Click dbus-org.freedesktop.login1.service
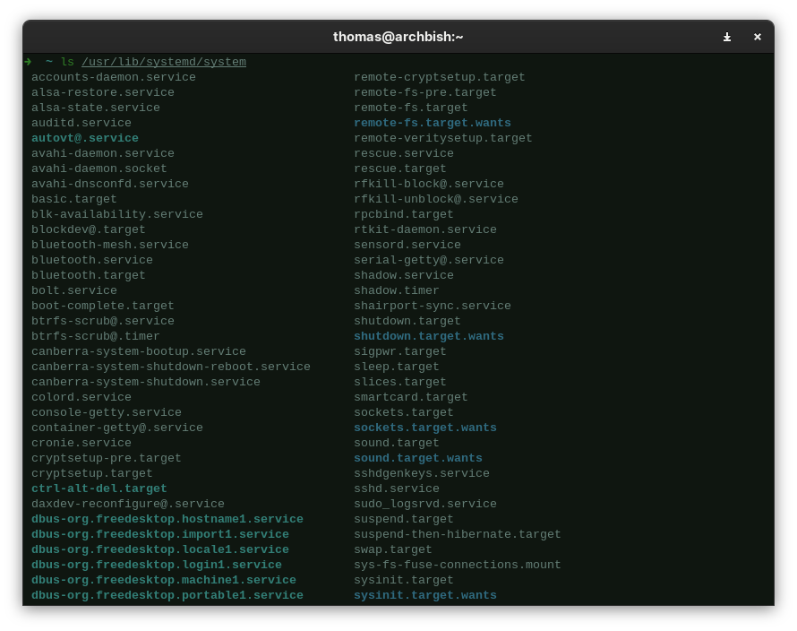Image resolution: width=797 pixels, height=631 pixels. click(x=157, y=565)
